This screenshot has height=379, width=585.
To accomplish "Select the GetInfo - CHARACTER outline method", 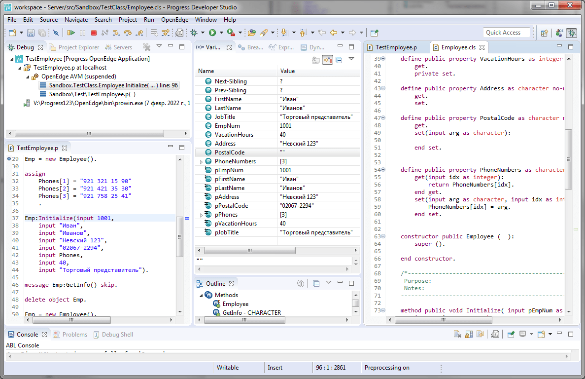I will [247, 312].
